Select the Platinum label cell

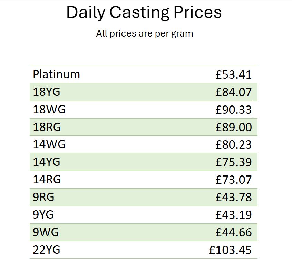pyautogui.click(x=56, y=74)
